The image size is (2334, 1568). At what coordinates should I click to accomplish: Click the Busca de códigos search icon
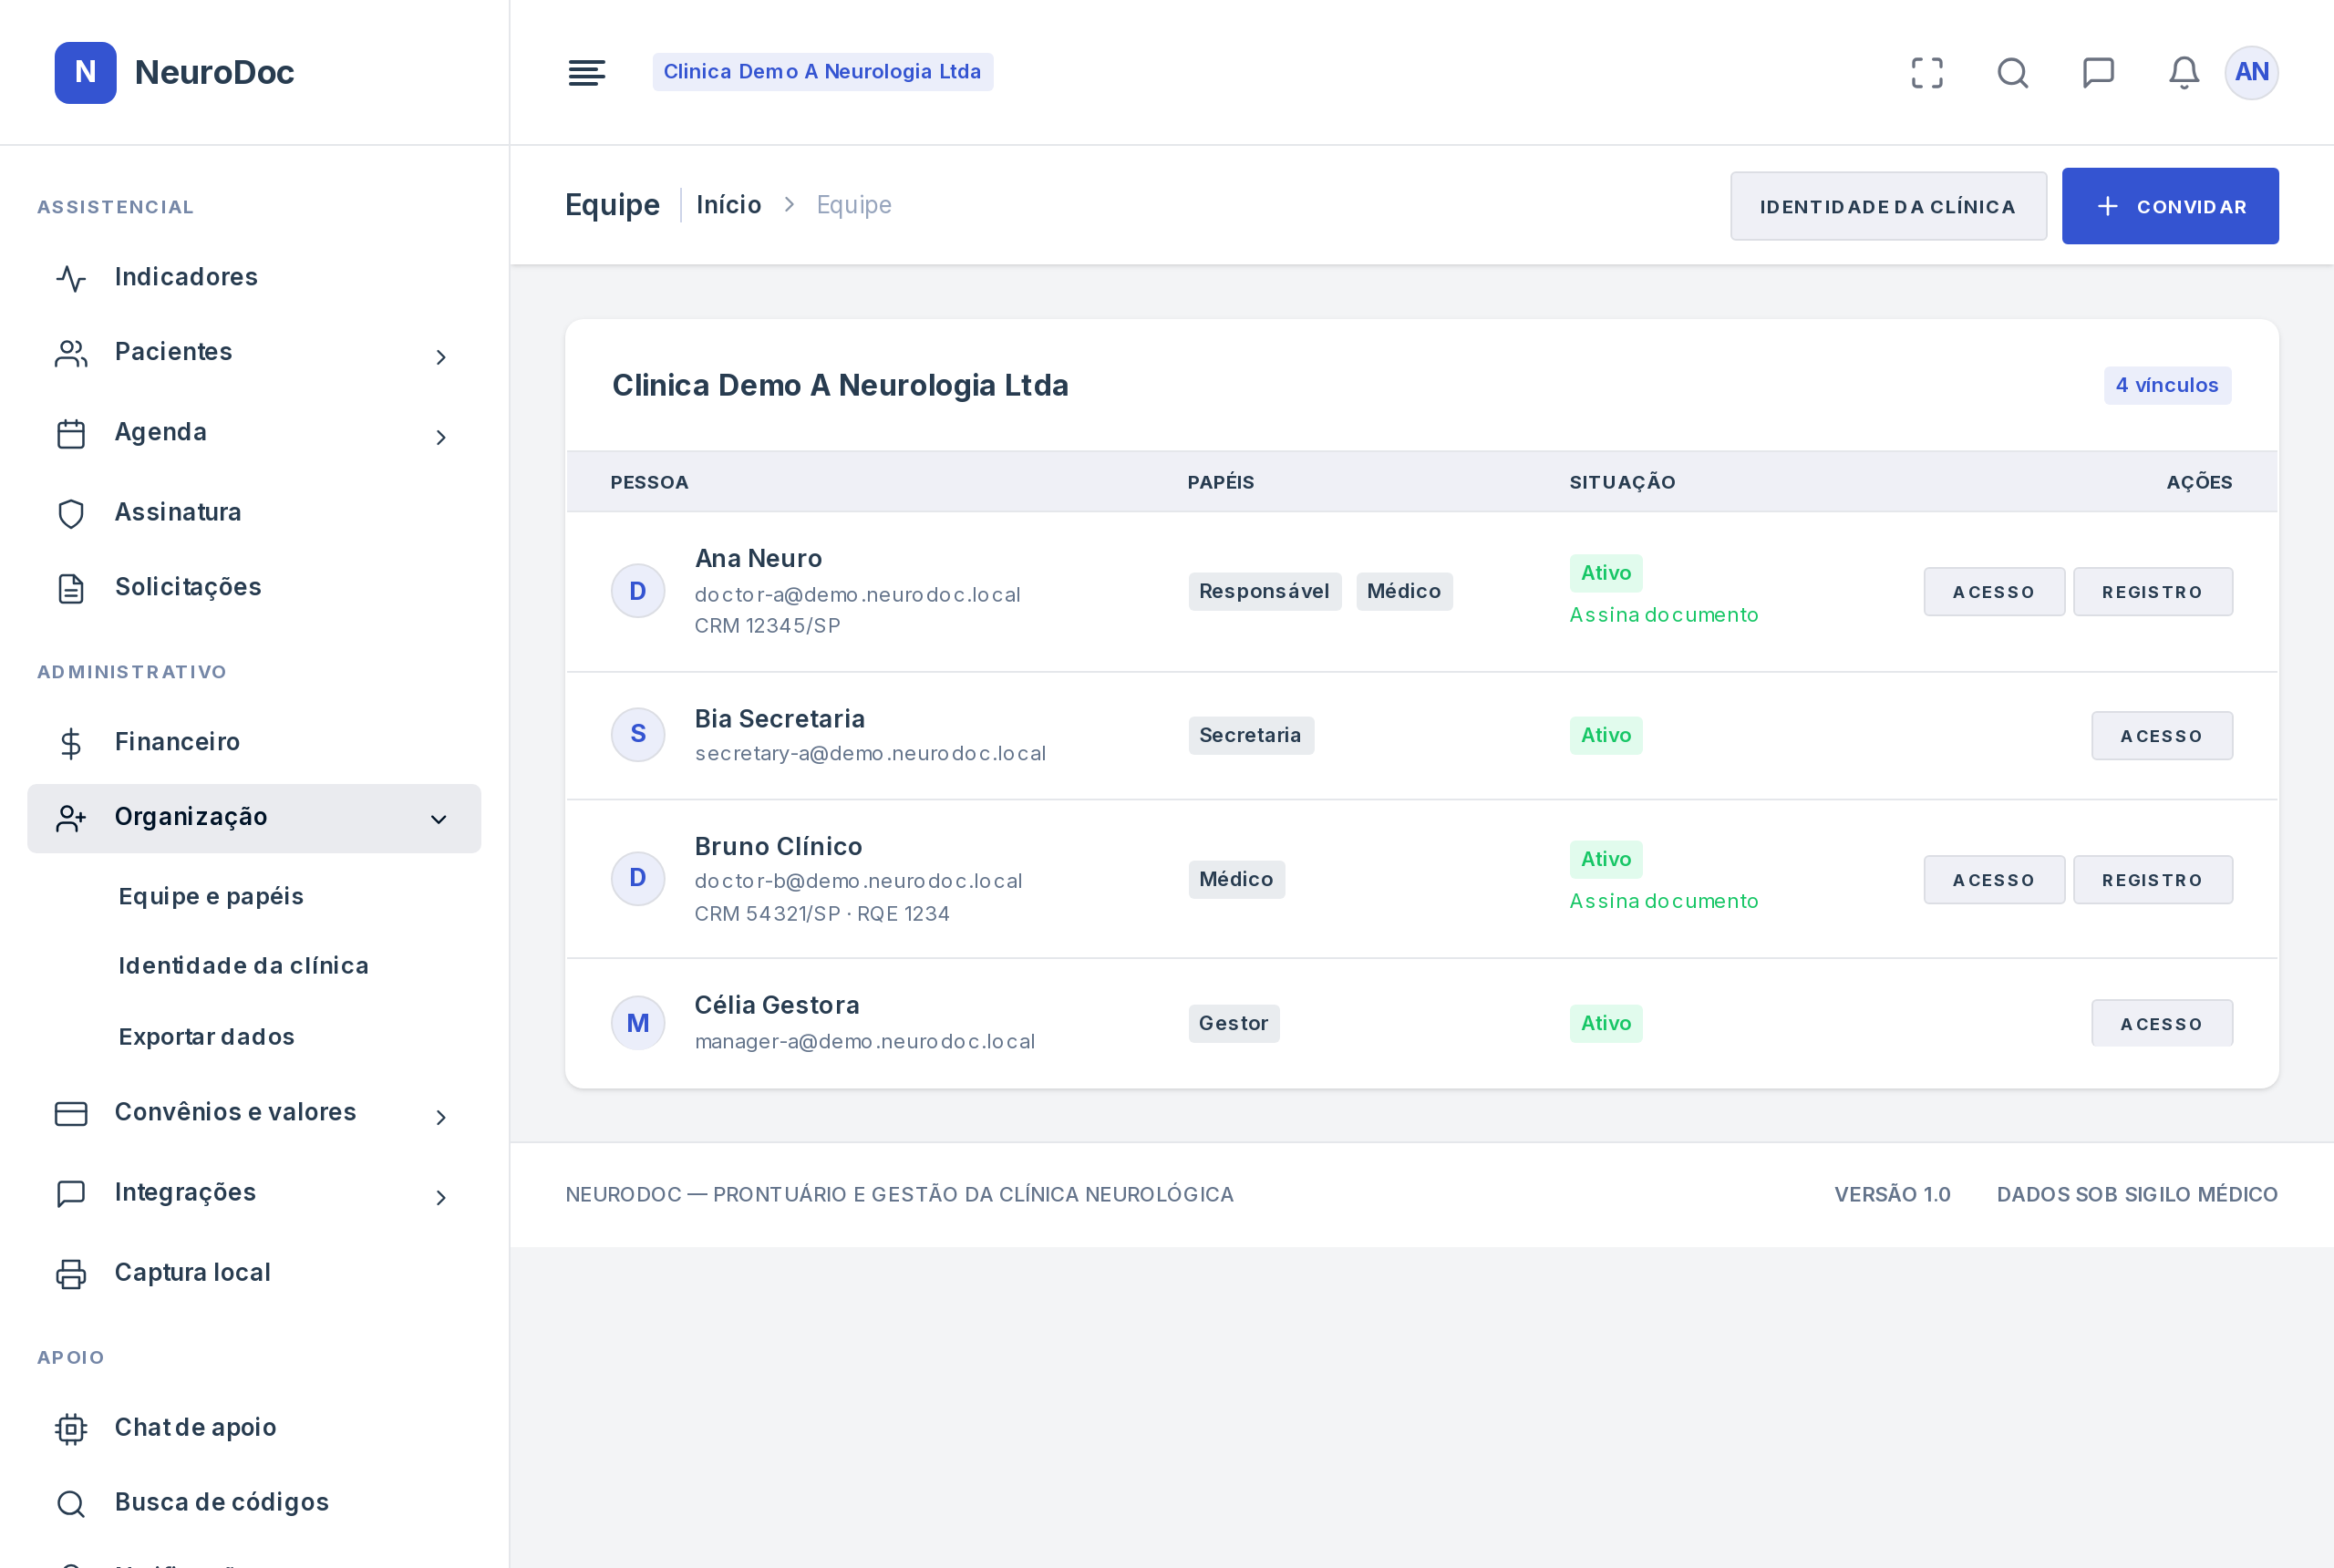[x=71, y=1503]
